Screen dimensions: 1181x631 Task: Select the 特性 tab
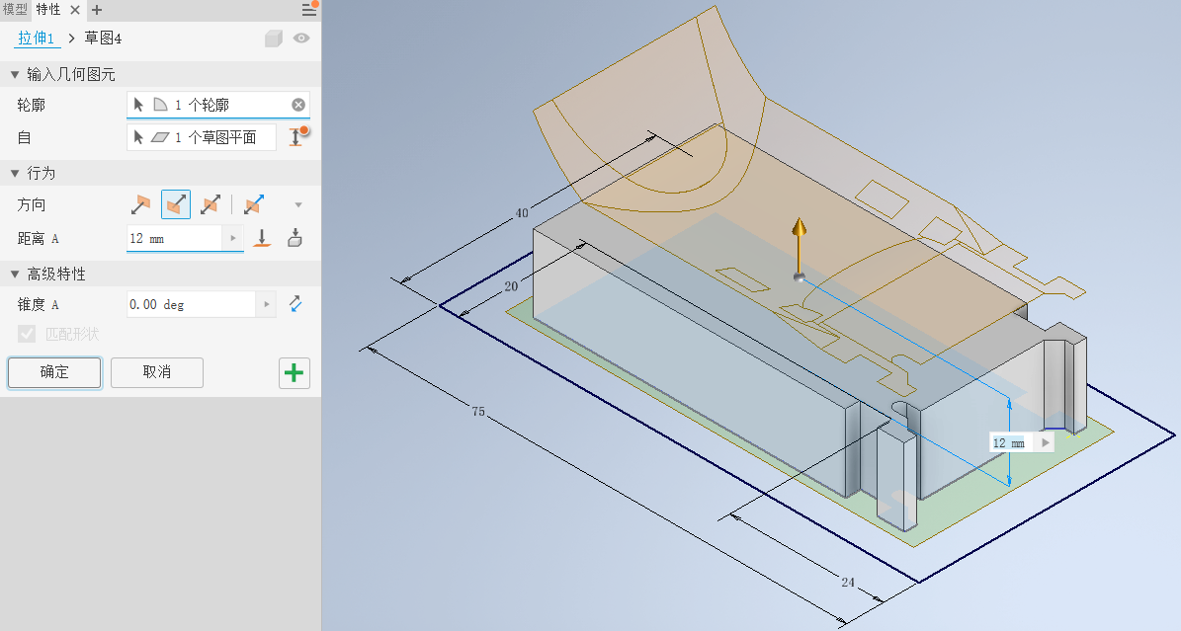pos(48,10)
